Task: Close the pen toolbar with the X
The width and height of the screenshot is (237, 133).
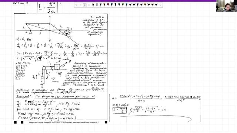Action: coord(160,5)
